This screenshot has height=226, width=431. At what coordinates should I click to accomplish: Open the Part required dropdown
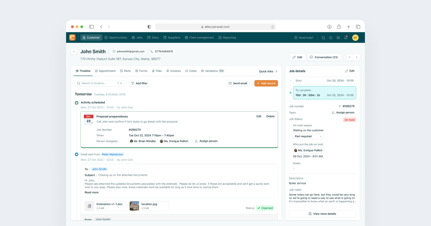click(308, 136)
